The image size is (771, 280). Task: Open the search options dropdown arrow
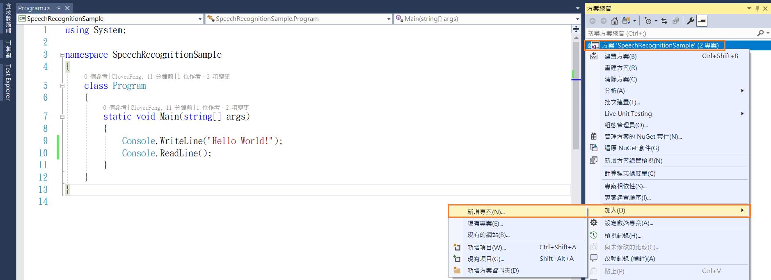coord(767,33)
